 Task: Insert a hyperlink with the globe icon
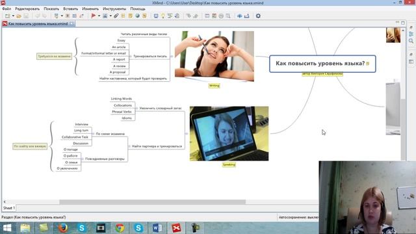coord(137,16)
